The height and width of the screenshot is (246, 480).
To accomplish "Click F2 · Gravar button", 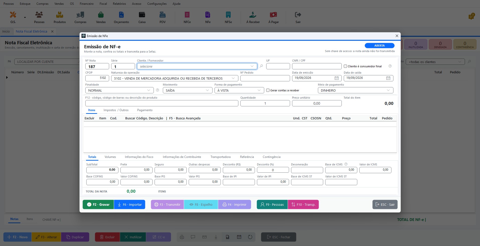I will (x=98, y=204).
